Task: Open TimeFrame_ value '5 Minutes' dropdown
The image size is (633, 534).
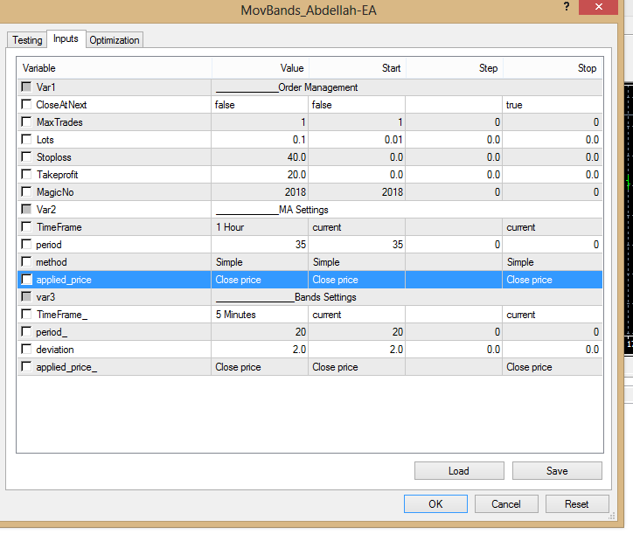Action: 260,315
